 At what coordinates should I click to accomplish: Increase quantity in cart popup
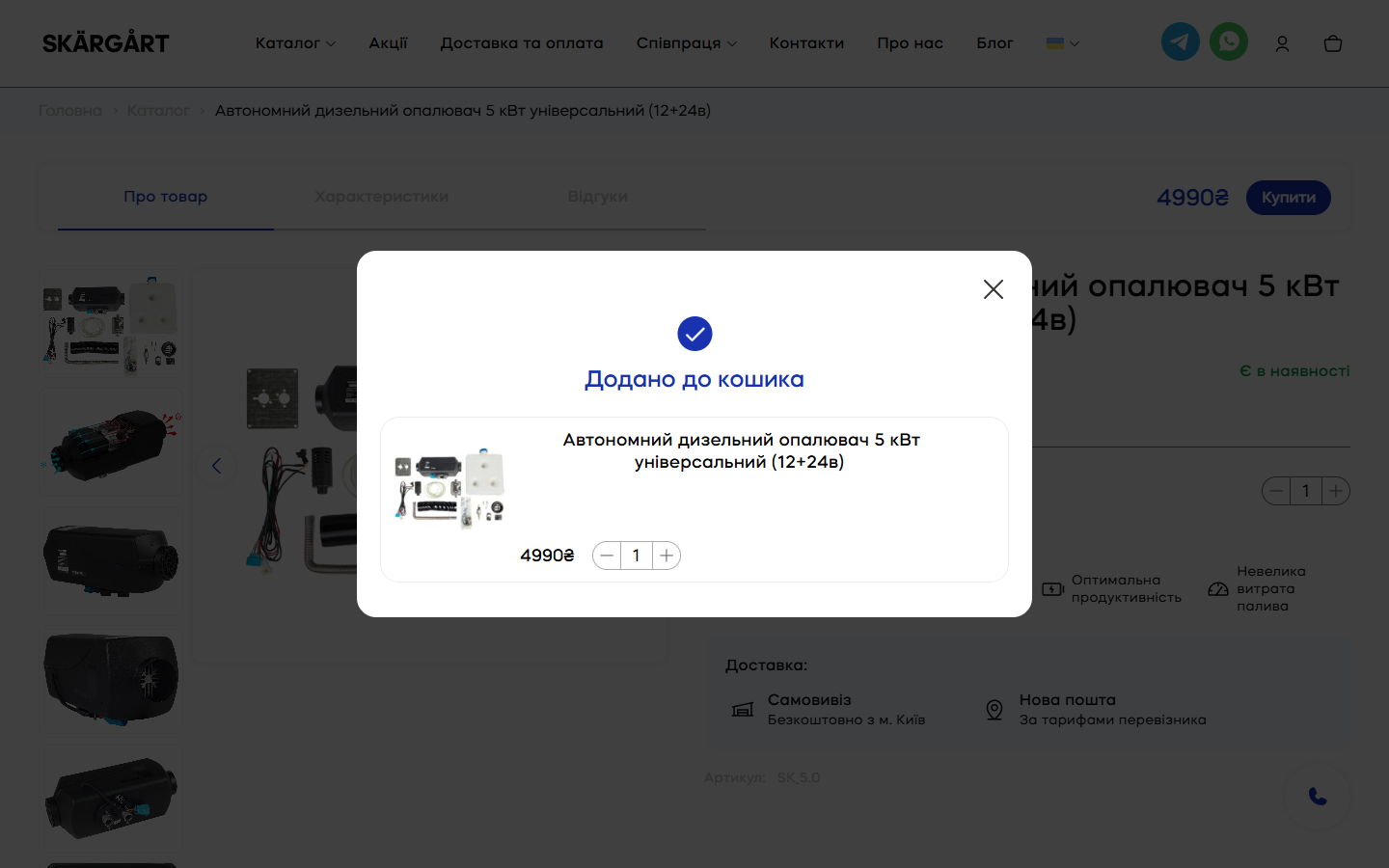tap(667, 556)
